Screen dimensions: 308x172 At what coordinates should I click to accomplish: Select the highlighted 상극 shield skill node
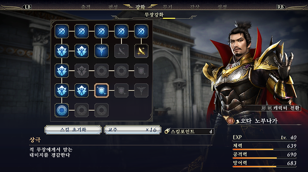point(101,91)
